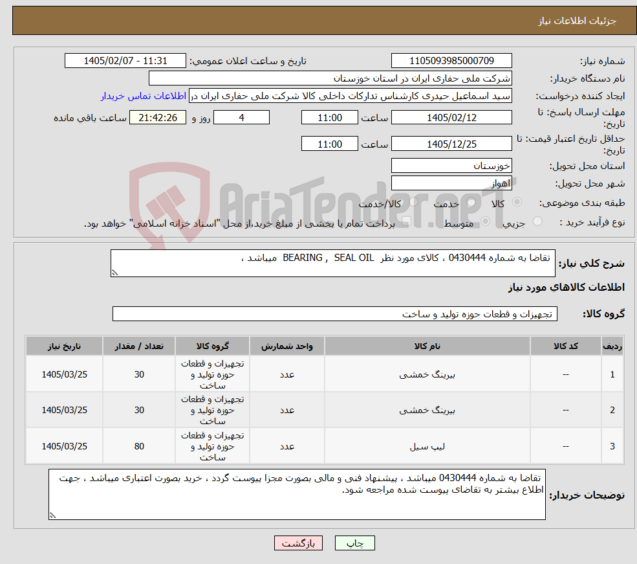Image resolution: width=637 pixels, height=564 pixels.
Task: Click the date 1405/03/25 in row 3
Action: click(x=64, y=446)
